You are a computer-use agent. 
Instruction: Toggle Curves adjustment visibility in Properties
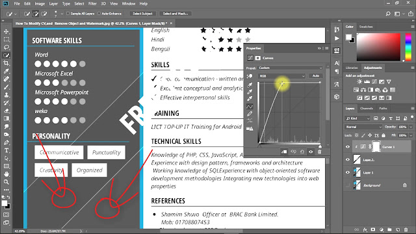tap(311, 152)
